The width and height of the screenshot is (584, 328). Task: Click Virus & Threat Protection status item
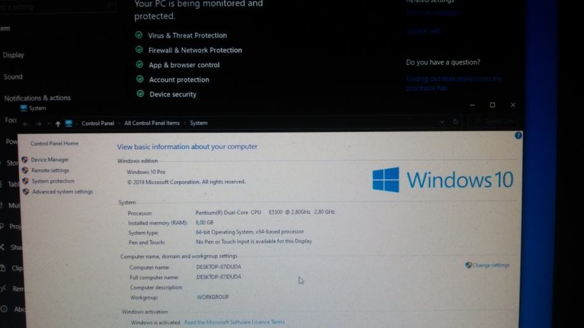[x=187, y=36]
